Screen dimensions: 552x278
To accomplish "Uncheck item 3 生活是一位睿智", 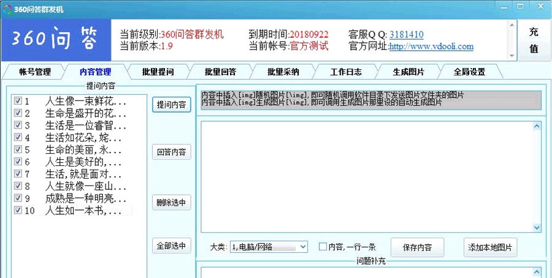I will tap(18, 126).
